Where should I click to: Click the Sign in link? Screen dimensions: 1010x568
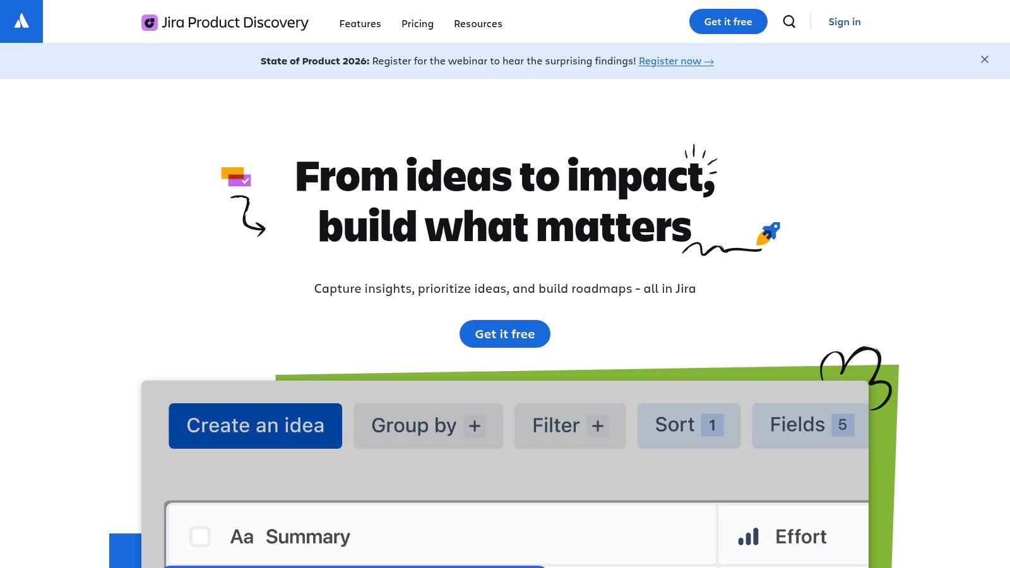845,21
